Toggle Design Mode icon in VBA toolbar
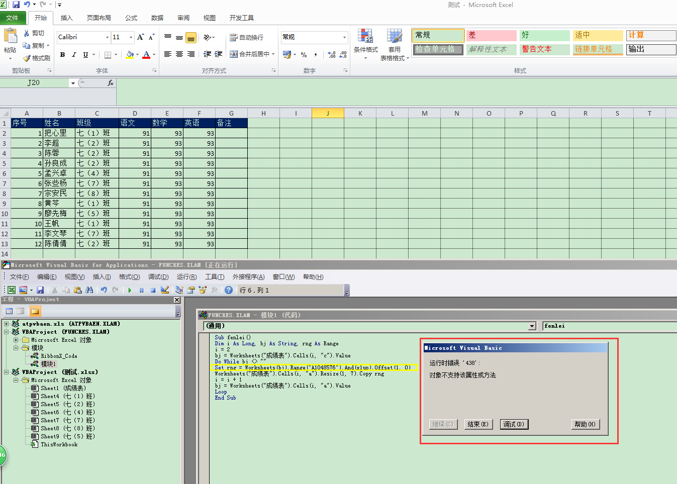The width and height of the screenshot is (677, 484). click(165, 290)
